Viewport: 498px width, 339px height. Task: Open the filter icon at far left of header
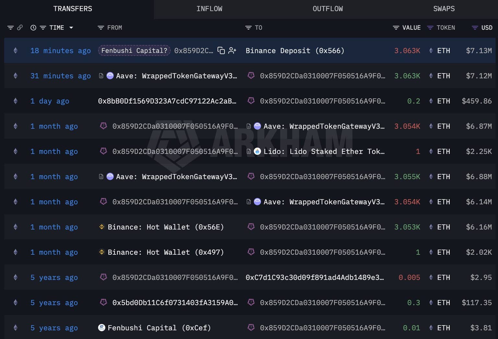[10, 28]
